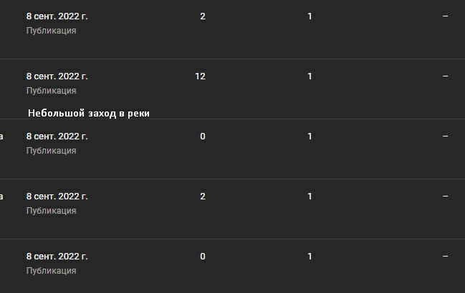Click the date in the row with 12 views
This screenshot has height=293, width=465.
pyautogui.click(x=57, y=76)
